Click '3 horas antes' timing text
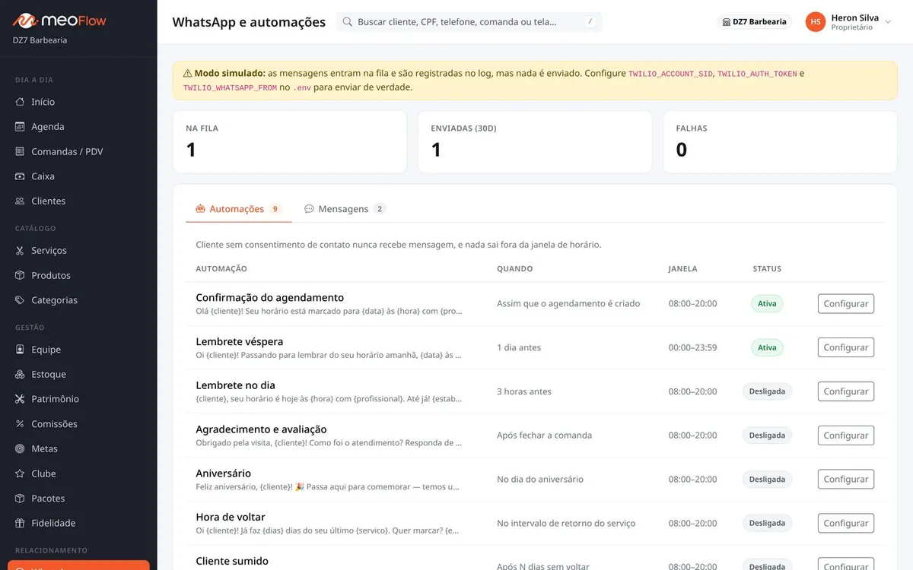This screenshot has height=570, width=913. tap(524, 391)
